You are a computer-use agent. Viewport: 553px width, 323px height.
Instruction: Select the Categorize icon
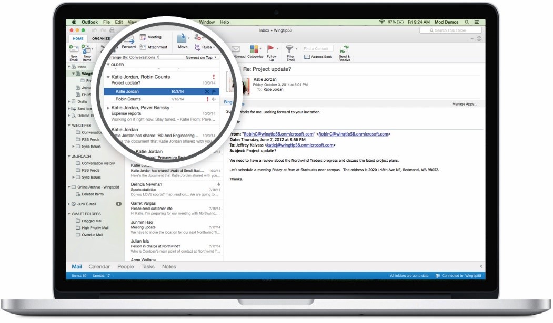click(x=255, y=49)
